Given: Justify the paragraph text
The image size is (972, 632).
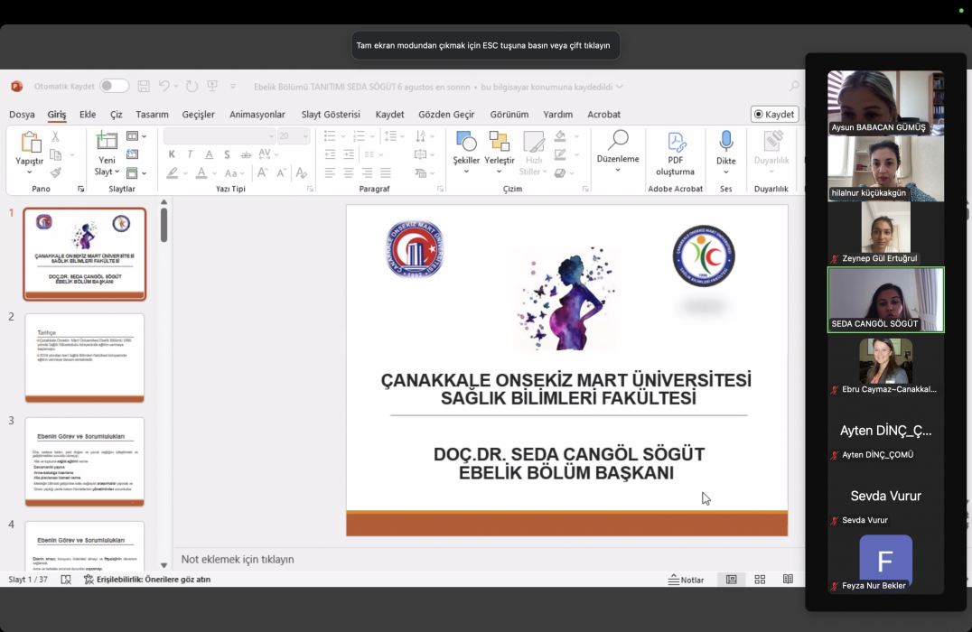Looking at the screenshot, I should pyautogui.click(x=386, y=172).
